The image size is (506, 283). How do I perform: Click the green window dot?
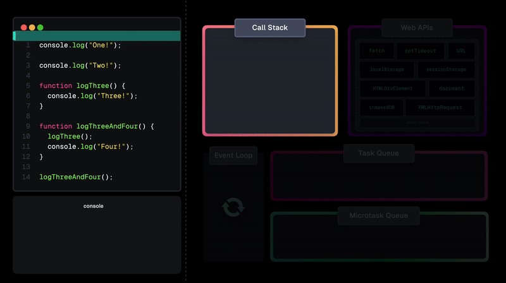coord(40,27)
